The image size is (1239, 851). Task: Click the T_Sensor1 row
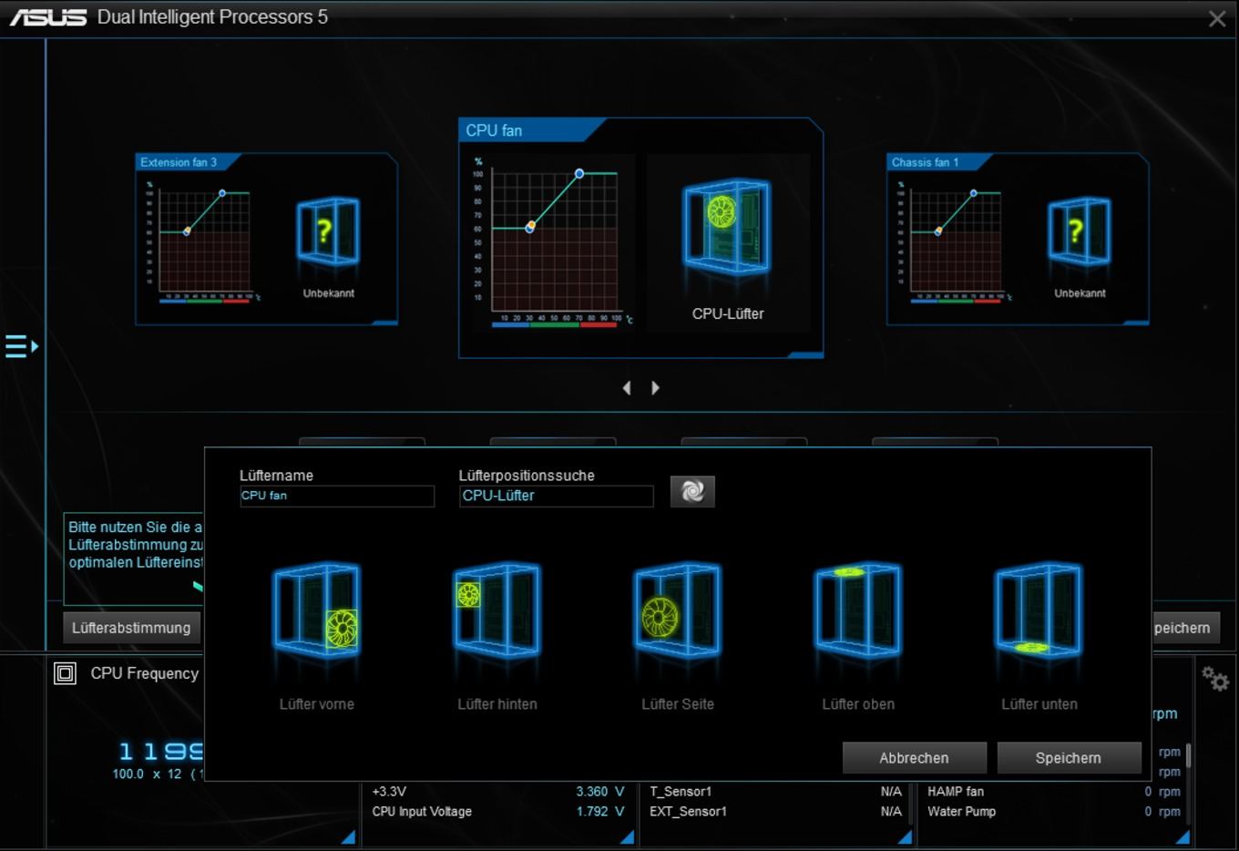coord(776,792)
